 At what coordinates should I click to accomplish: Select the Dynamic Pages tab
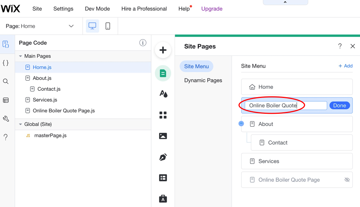tap(203, 80)
